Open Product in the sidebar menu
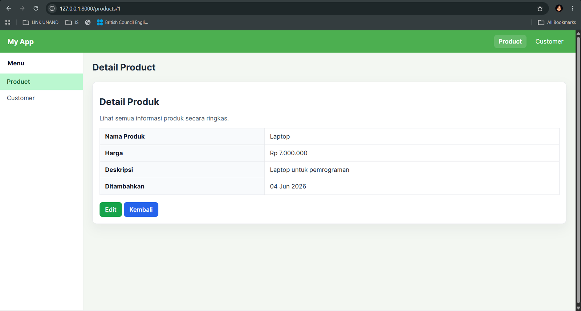The height and width of the screenshot is (311, 581). pos(41,82)
